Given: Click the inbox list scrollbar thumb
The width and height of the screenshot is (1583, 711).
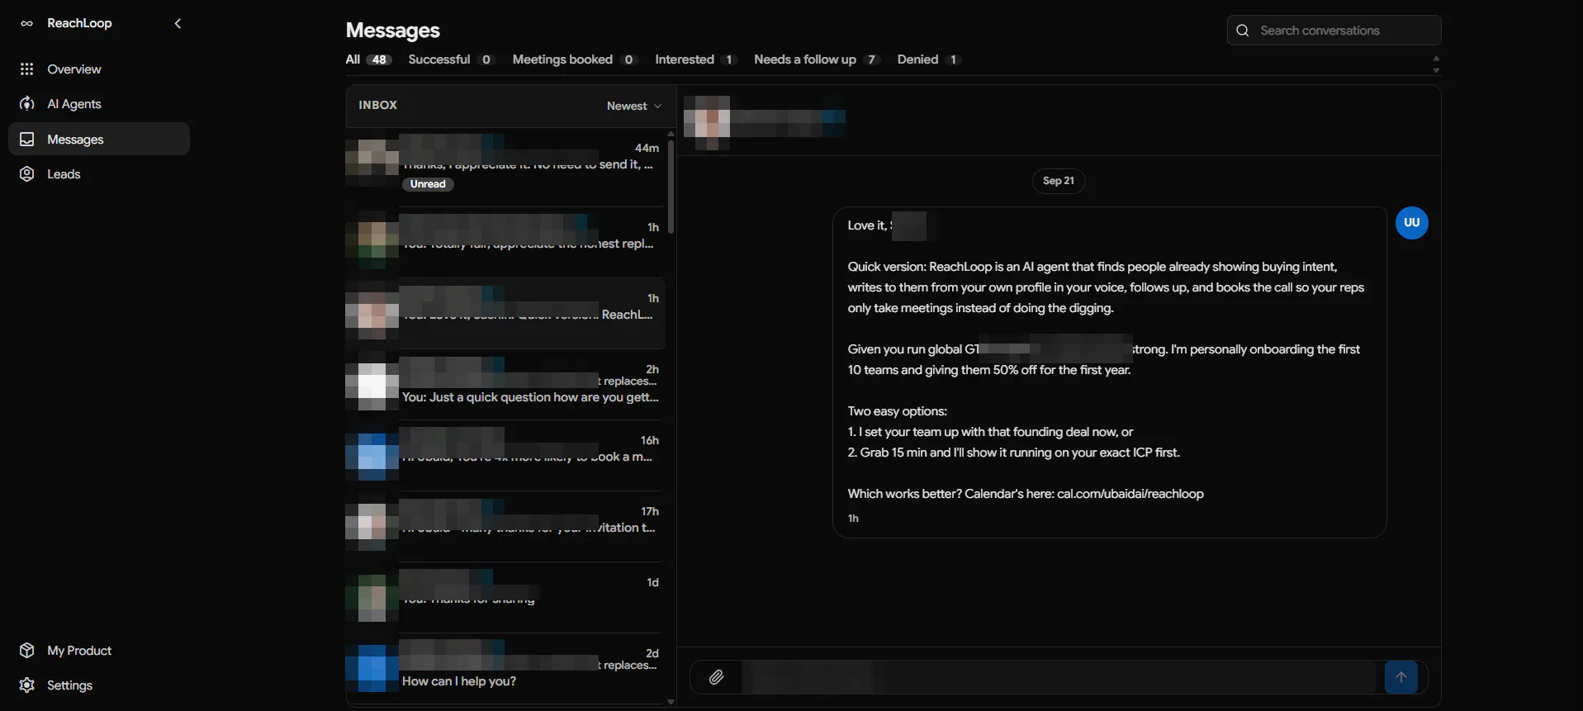Looking at the screenshot, I should [671, 186].
